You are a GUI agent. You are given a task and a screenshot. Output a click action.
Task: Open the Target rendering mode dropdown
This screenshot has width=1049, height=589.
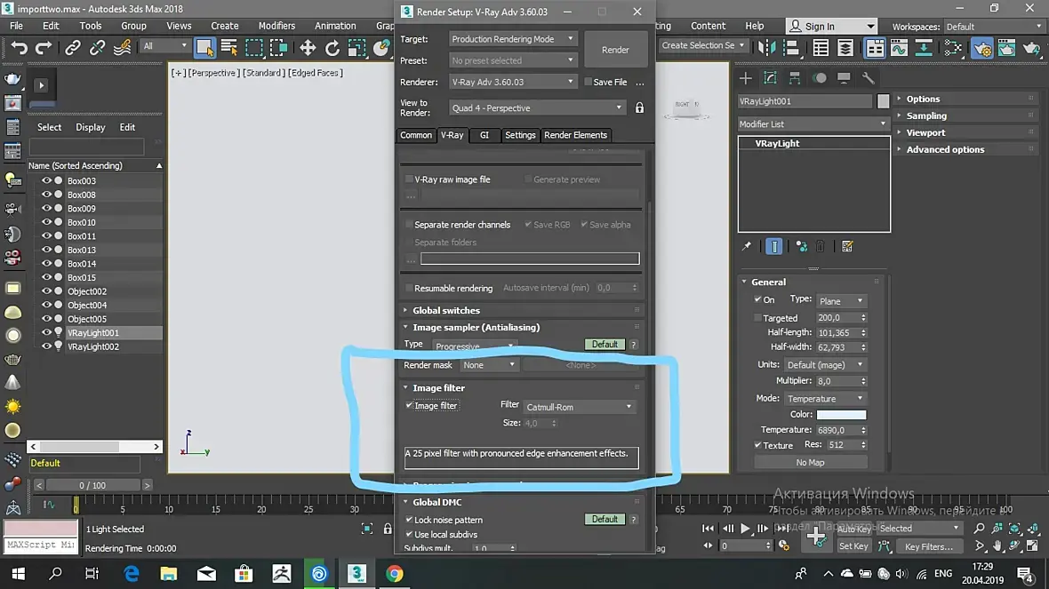512,39
